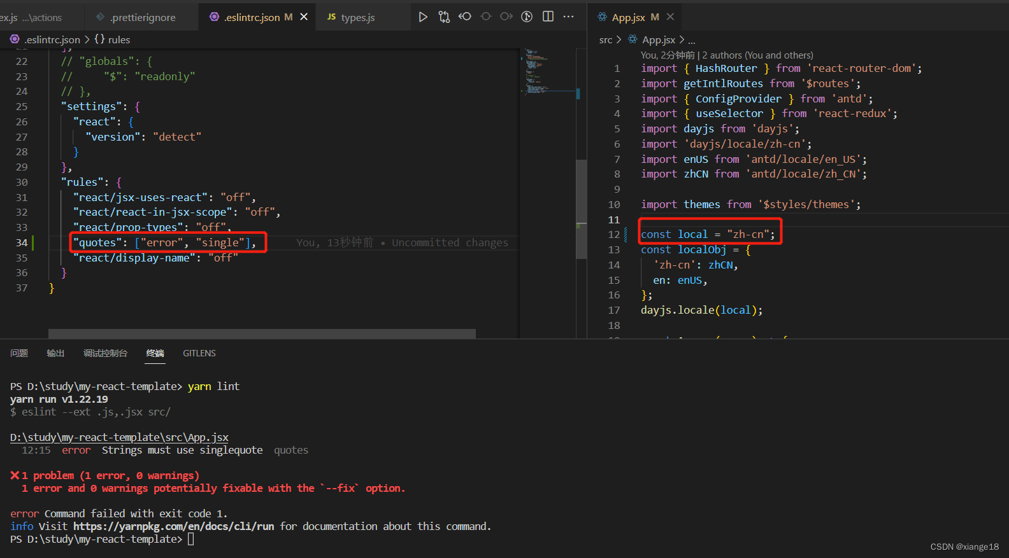1009x558 pixels.
Task: Click the left editor vertical scrollbar
Action: [581, 209]
